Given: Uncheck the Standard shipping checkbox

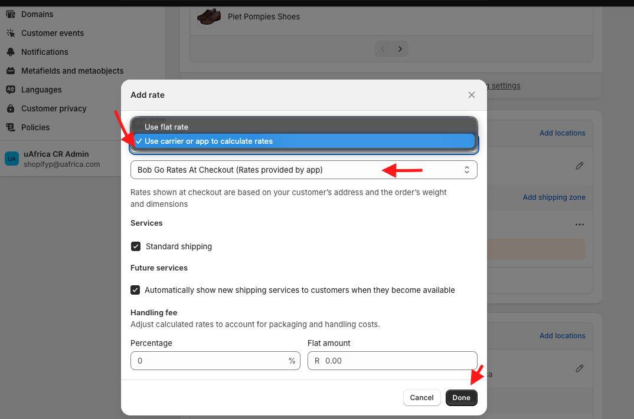Looking at the screenshot, I should 136,246.
